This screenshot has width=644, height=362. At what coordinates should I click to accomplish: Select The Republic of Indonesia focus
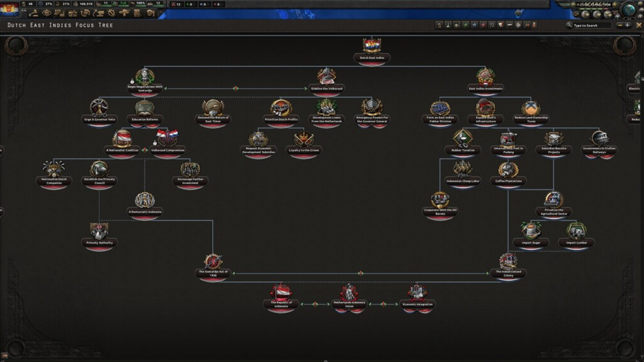click(281, 297)
